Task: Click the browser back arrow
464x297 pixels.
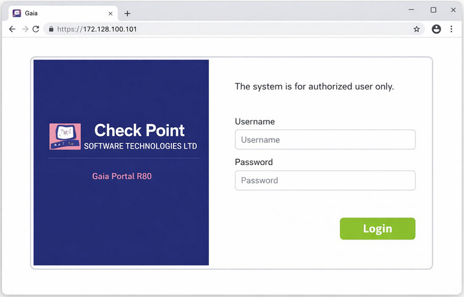Action: [12, 29]
